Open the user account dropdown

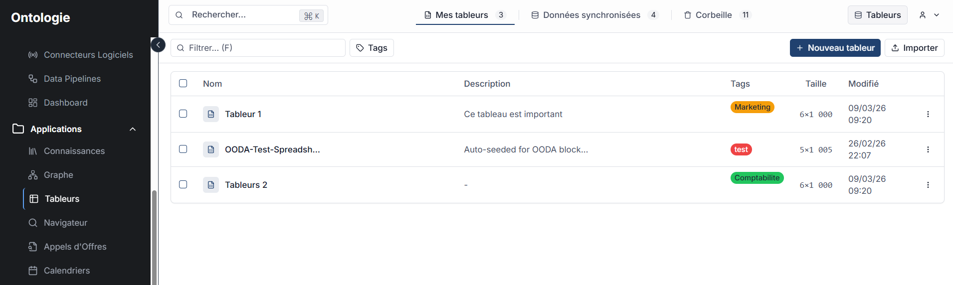pyautogui.click(x=929, y=15)
